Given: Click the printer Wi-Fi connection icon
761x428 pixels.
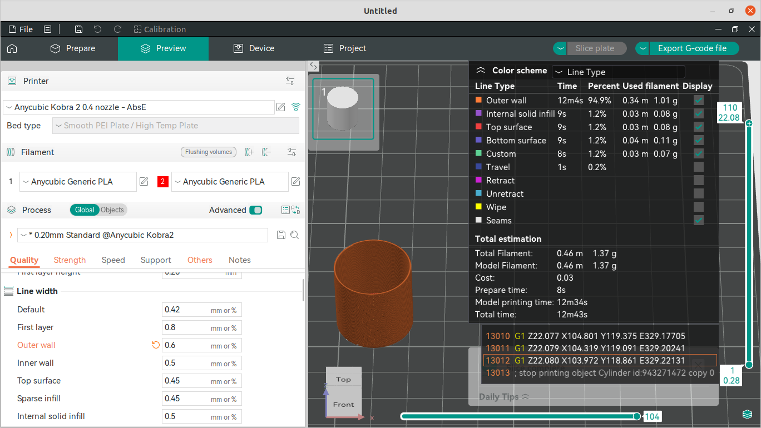Looking at the screenshot, I should (296, 107).
